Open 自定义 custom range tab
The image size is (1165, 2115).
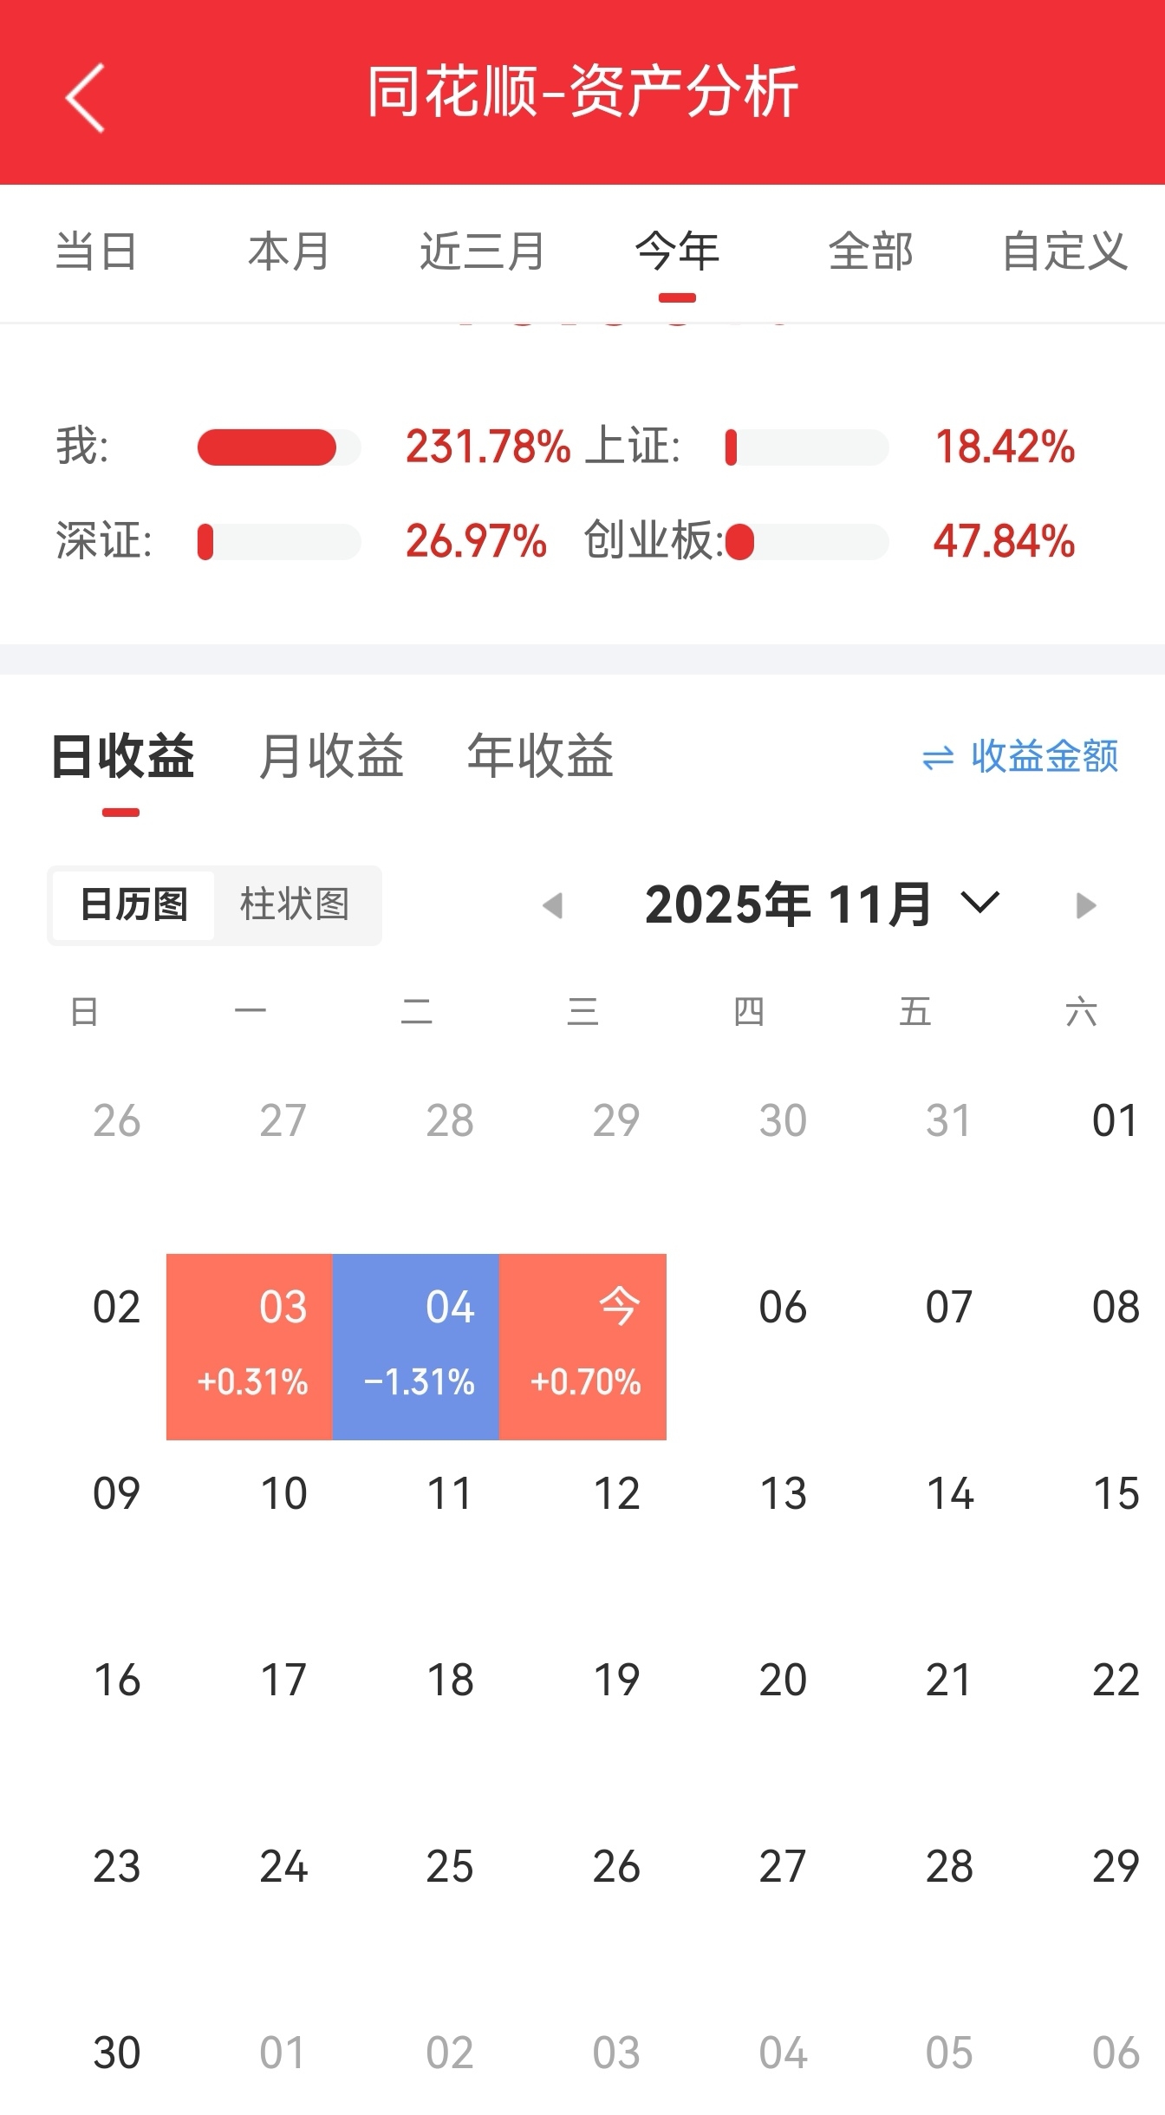(x=1064, y=252)
